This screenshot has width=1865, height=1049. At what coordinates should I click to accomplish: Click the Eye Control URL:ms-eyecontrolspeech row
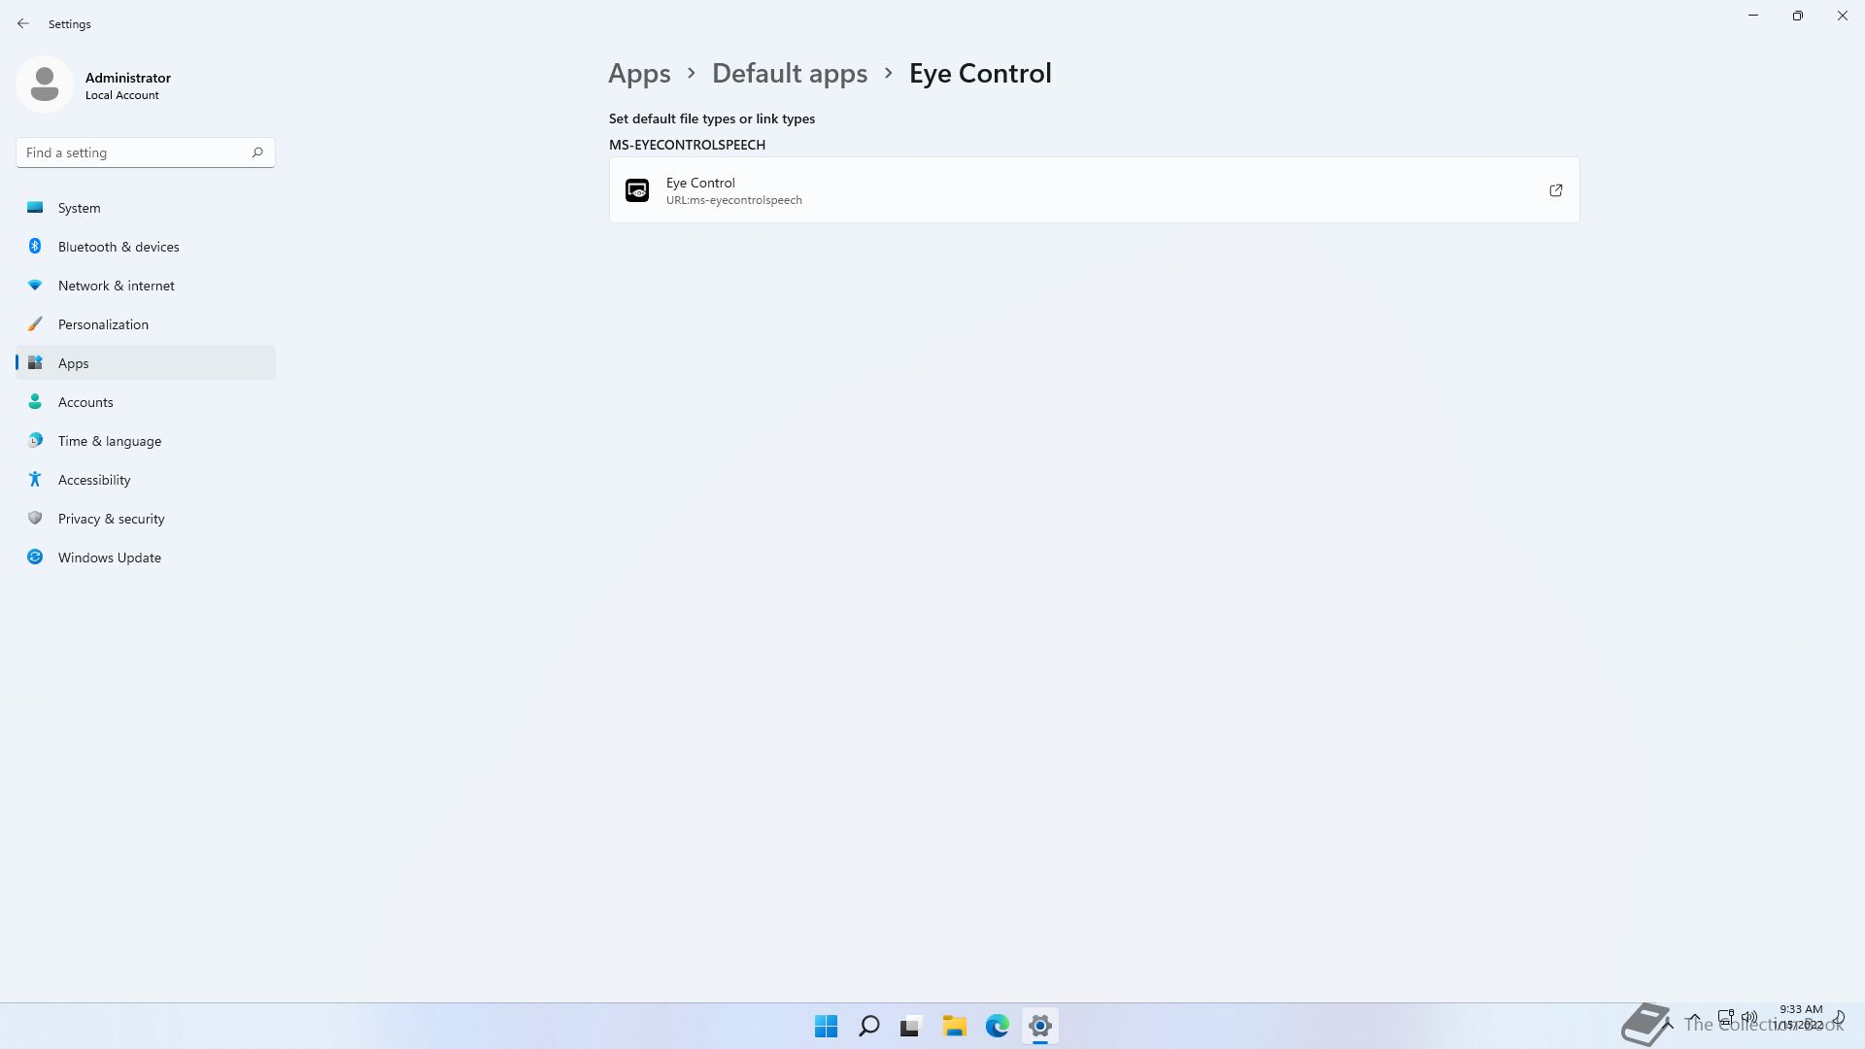click(x=1094, y=190)
